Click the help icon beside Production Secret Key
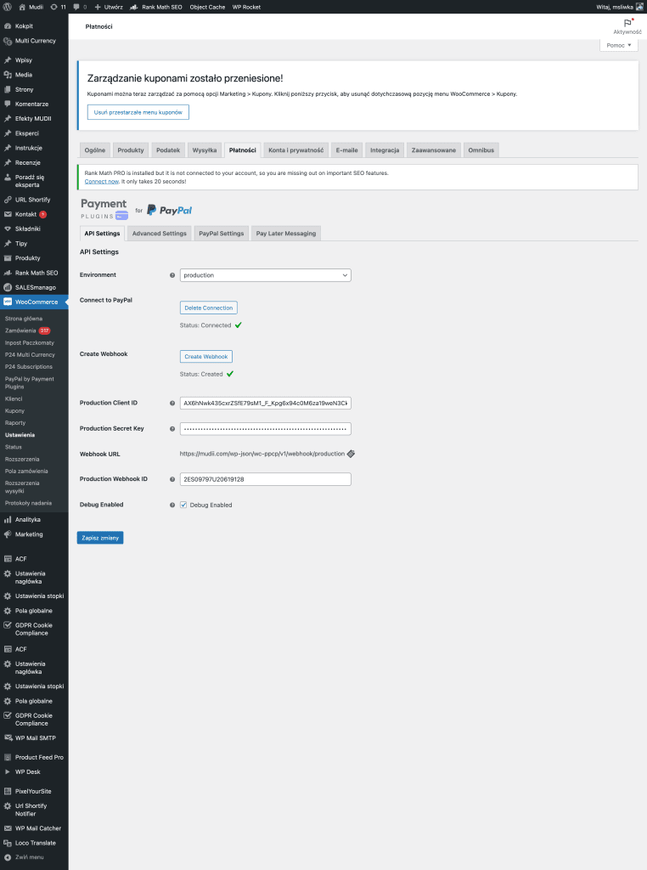The image size is (647, 870). tap(172, 428)
